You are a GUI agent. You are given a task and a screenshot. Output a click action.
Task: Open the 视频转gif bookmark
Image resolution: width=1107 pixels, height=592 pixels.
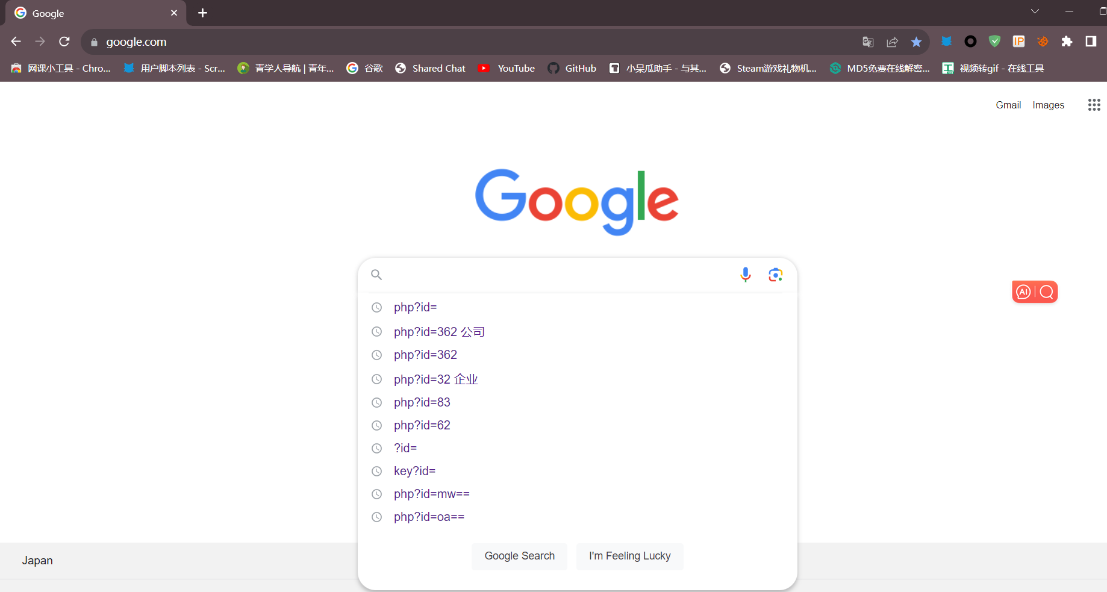pos(993,68)
